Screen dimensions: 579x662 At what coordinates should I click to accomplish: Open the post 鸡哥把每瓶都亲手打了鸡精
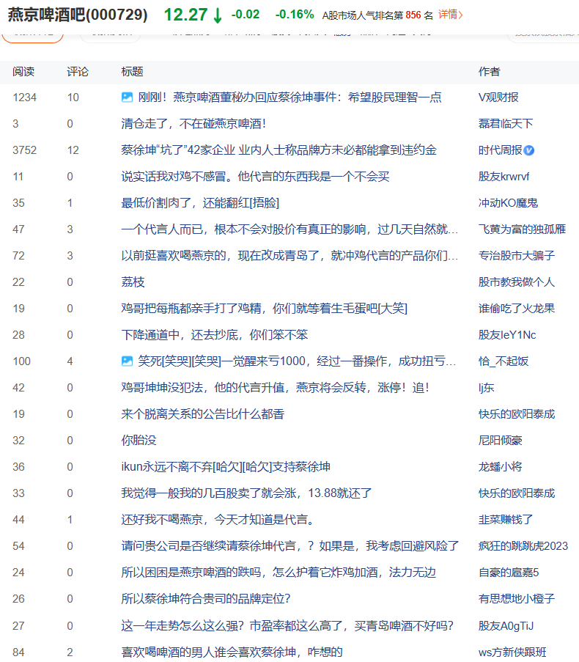(x=264, y=309)
